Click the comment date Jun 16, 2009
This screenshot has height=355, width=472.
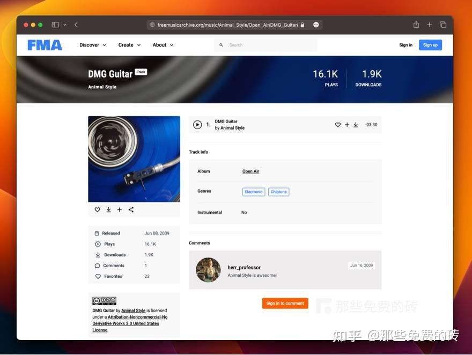pos(362,265)
